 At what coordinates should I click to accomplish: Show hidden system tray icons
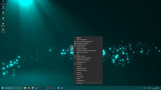pos(139,88)
